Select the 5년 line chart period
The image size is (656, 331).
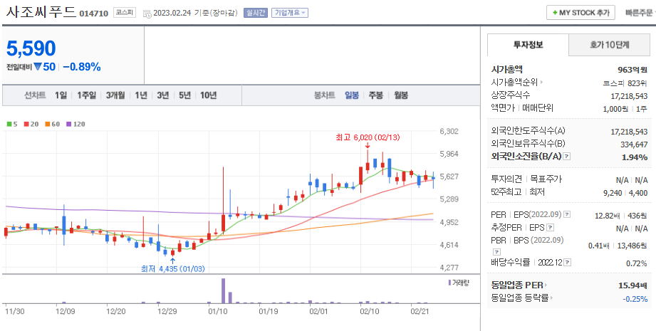(184, 95)
